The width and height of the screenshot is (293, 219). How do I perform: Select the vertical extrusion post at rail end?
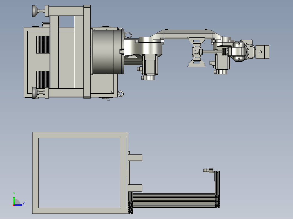click(x=217, y=189)
